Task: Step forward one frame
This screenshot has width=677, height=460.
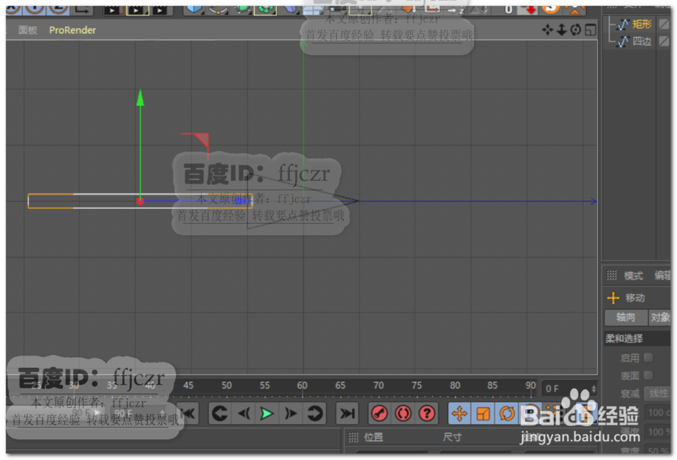Action: tap(290, 414)
